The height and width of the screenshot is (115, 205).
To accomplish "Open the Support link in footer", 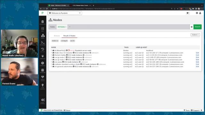I will (195, 110).
